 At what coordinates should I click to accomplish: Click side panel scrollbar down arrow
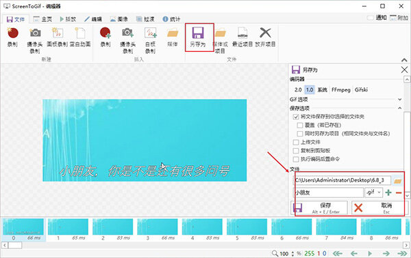(407, 195)
